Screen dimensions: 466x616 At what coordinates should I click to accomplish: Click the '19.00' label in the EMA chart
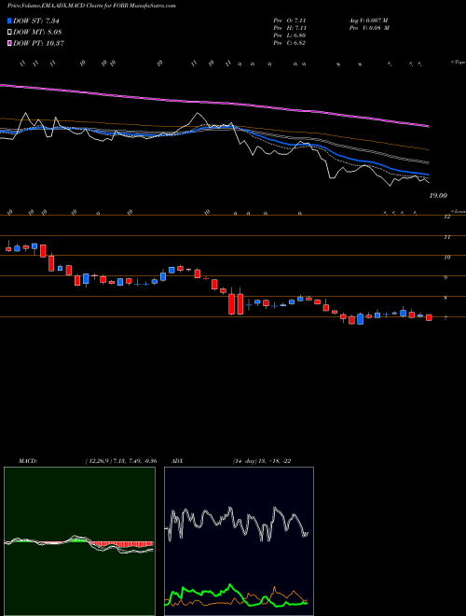pos(438,195)
